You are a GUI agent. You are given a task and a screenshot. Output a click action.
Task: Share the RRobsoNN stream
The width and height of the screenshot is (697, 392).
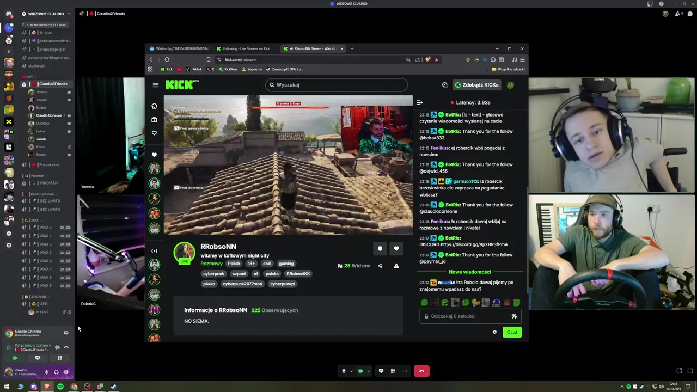tap(380, 266)
